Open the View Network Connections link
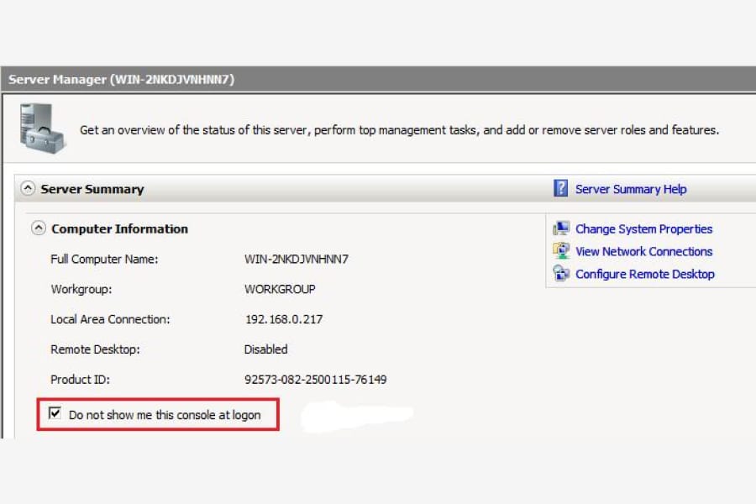The height and width of the screenshot is (504, 756). coord(643,252)
